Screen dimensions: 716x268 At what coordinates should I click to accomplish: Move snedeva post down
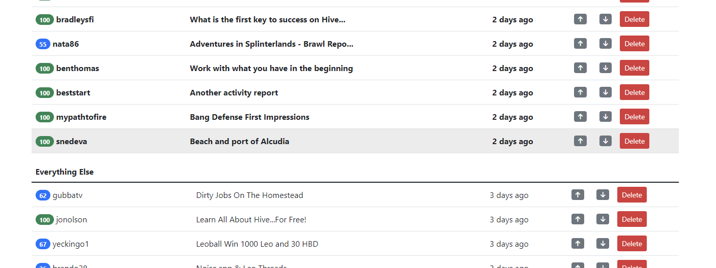point(605,141)
